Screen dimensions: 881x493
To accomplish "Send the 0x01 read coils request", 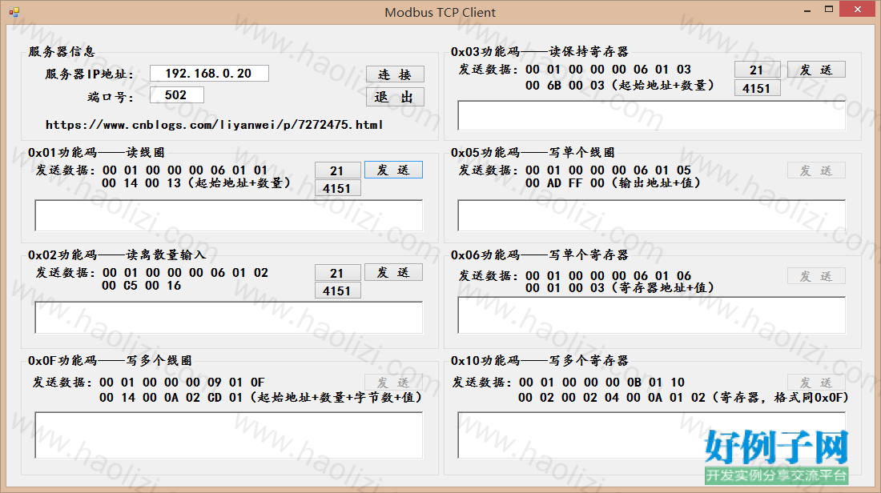I will click(x=393, y=170).
